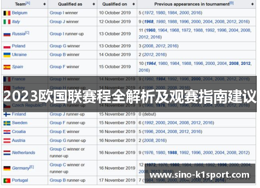The height and width of the screenshot is (188, 260).
Task: Open the 2012 link in Poland row
Action: tap(161, 46)
